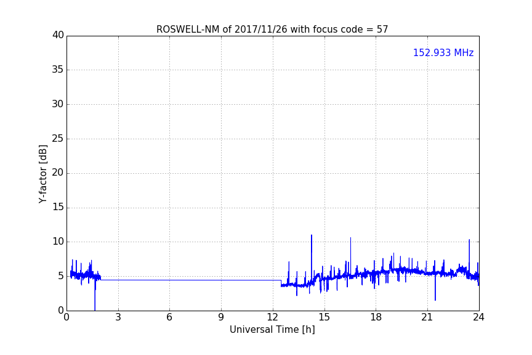Click the y-axis tick label 35
The height and width of the screenshot is (355, 532).
(x=58, y=70)
